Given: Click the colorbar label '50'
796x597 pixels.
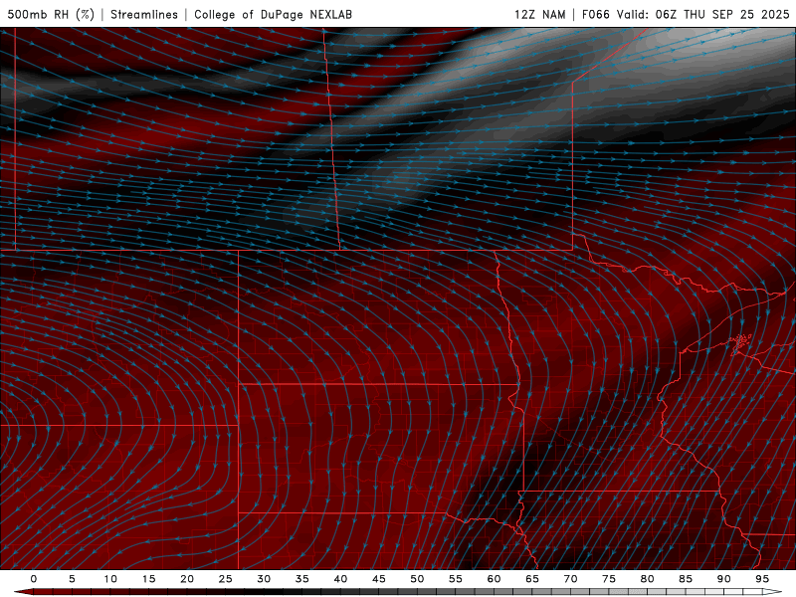Looking at the screenshot, I should [417, 579].
